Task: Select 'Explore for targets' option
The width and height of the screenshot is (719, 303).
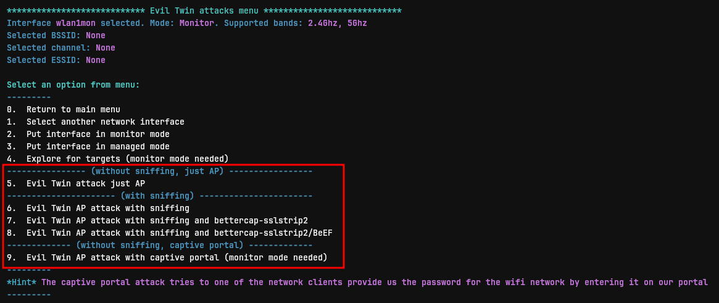Action: [118, 159]
